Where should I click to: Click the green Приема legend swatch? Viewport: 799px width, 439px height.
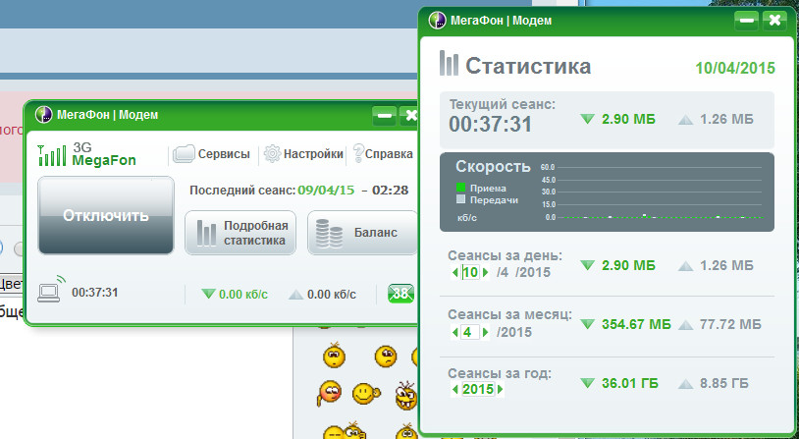click(x=460, y=187)
